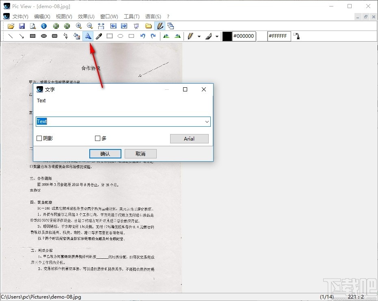Show image info via the blue i icon
Screen dimensions: 378x301
pos(44,26)
